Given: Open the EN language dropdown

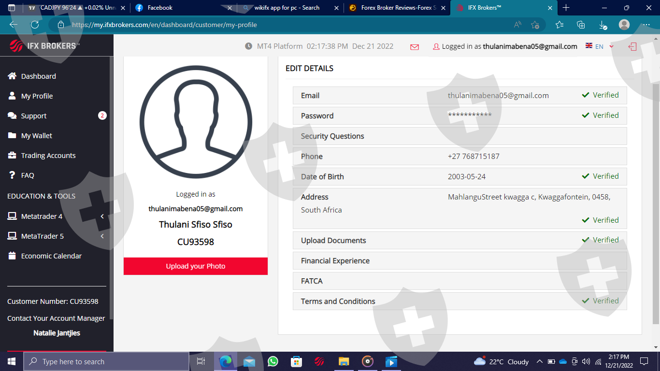Looking at the screenshot, I should tap(600, 46).
